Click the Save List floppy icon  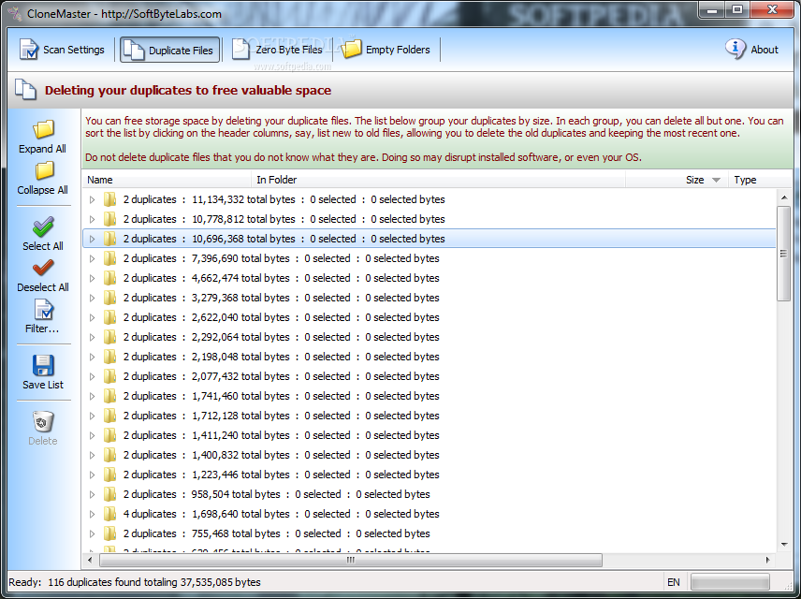pos(43,365)
